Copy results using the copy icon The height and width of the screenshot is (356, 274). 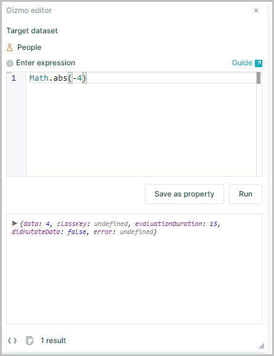coord(30,341)
